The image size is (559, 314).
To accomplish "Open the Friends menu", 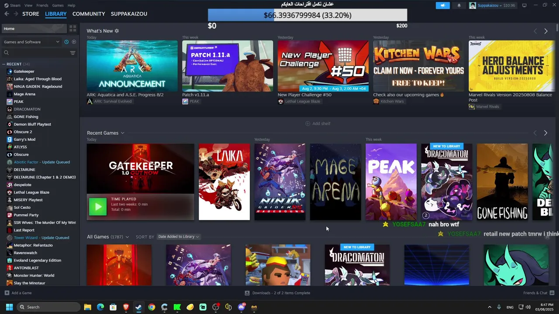I will [42, 5].
